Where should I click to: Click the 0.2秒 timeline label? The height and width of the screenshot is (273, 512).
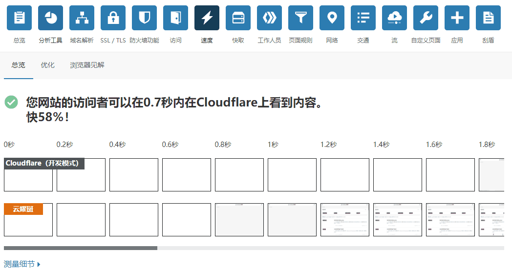coord(64,145)
